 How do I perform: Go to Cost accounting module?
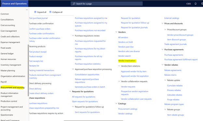point(8,25)
